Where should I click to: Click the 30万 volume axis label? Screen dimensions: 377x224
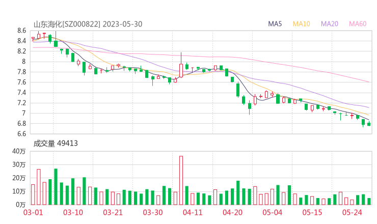(19, 164)
